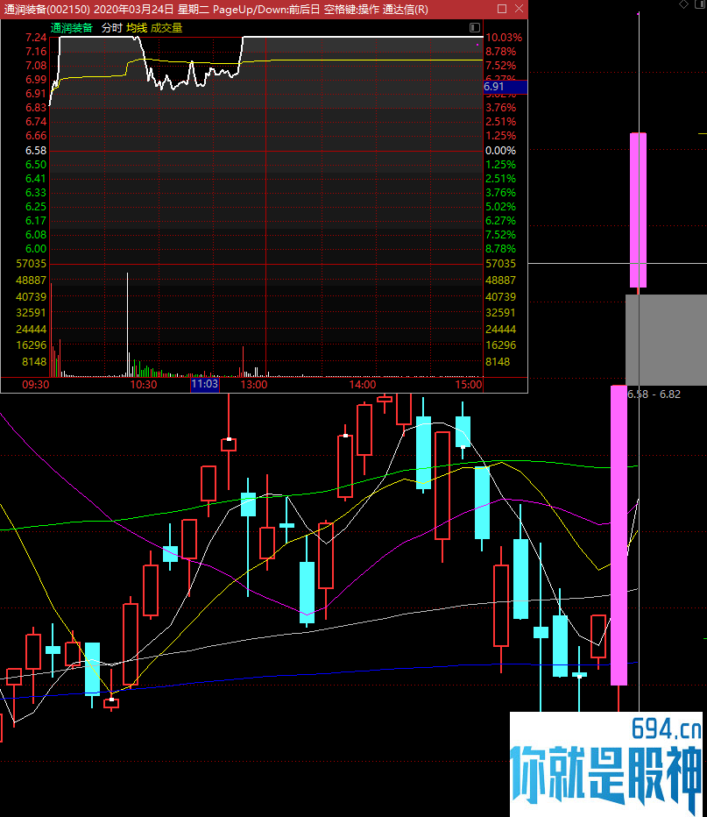The width and height of the screenshot is (707, 817).
Task: Click the 通润装备 stock name label
Action: click(71, 28)
